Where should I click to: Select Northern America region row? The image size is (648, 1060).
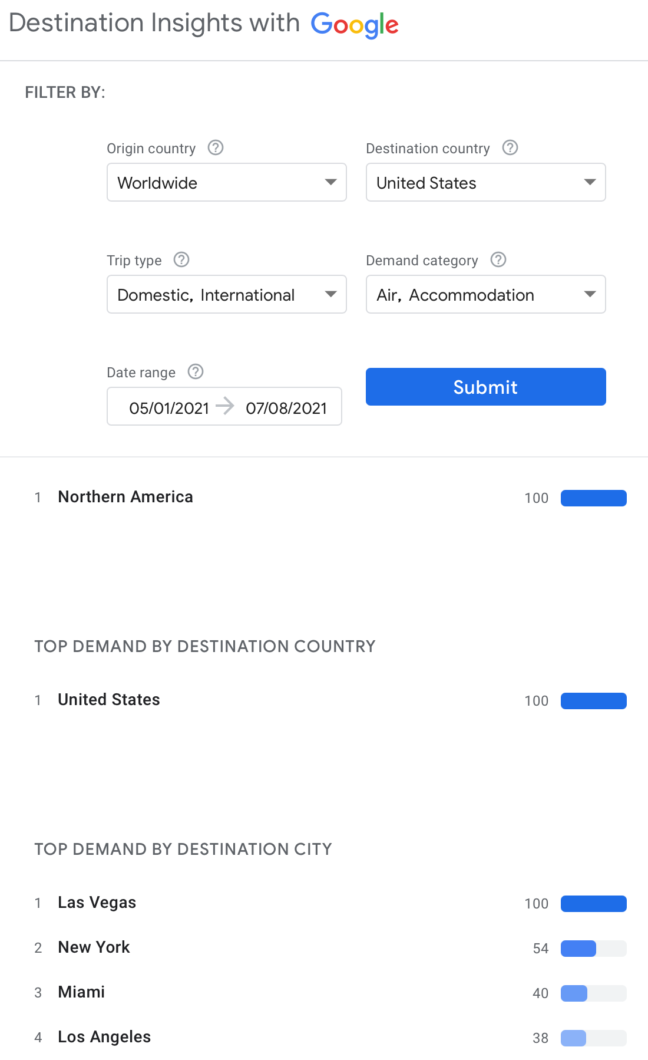click(x=125, y=497)
